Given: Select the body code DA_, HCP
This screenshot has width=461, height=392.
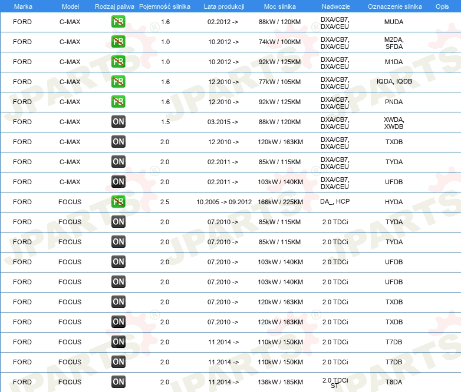Looking at the screenshot, I should pos(335,201).
